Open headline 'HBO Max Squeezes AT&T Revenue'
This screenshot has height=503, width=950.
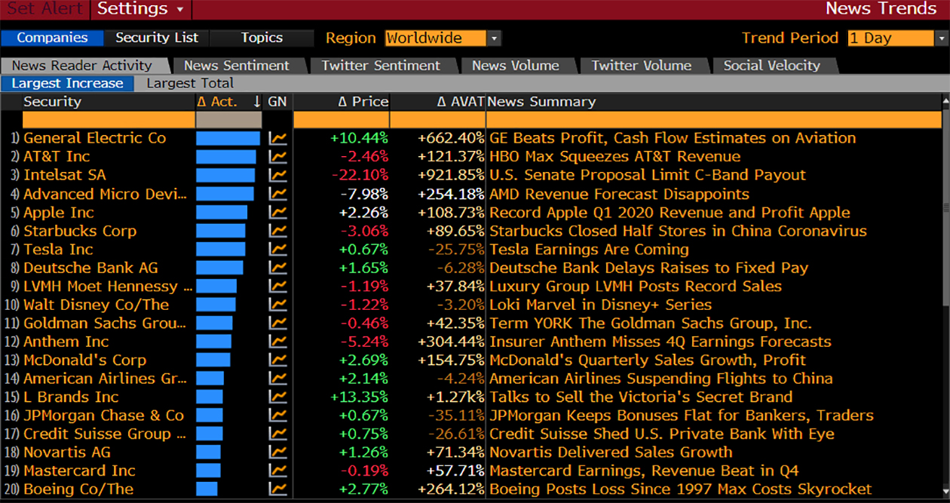614,157
